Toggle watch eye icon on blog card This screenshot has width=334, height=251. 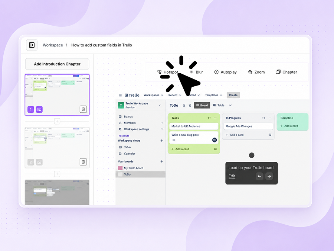click(x=174, y=140)
